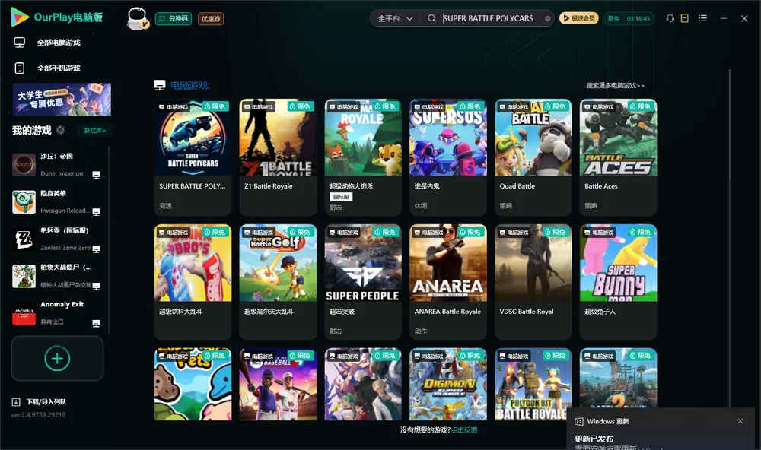The width and height of the screenshot is (761, 450).
Task: Click the monitor icon beside 全部电脑游戏
Action: pyautogui.click(x=20, y=43)
